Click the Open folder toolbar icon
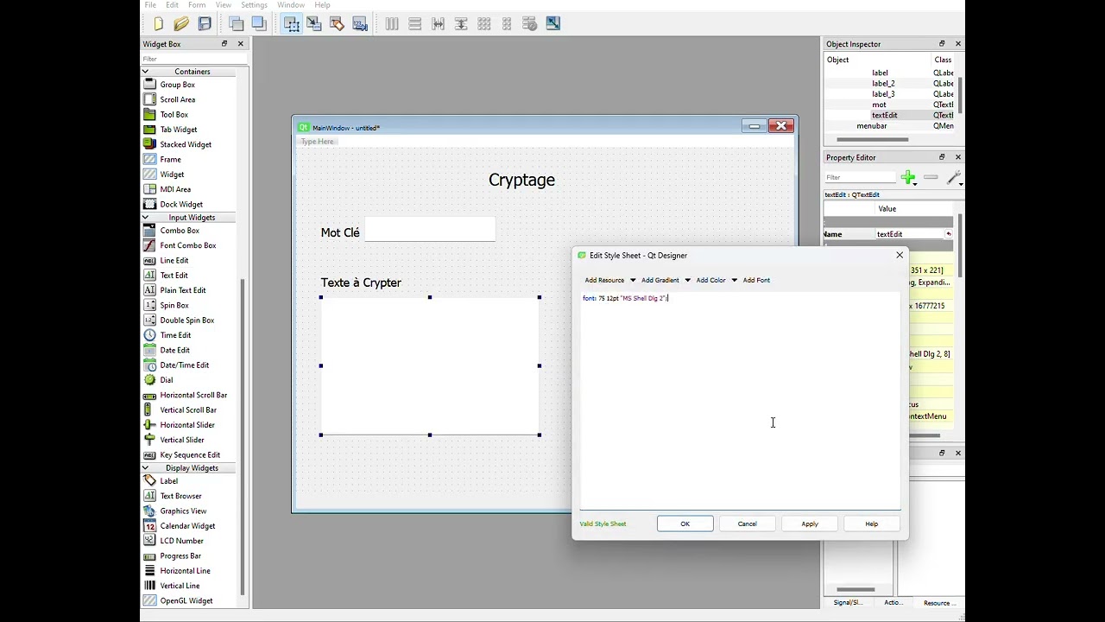The image size is (1105, 622). [x=181, y=24]
